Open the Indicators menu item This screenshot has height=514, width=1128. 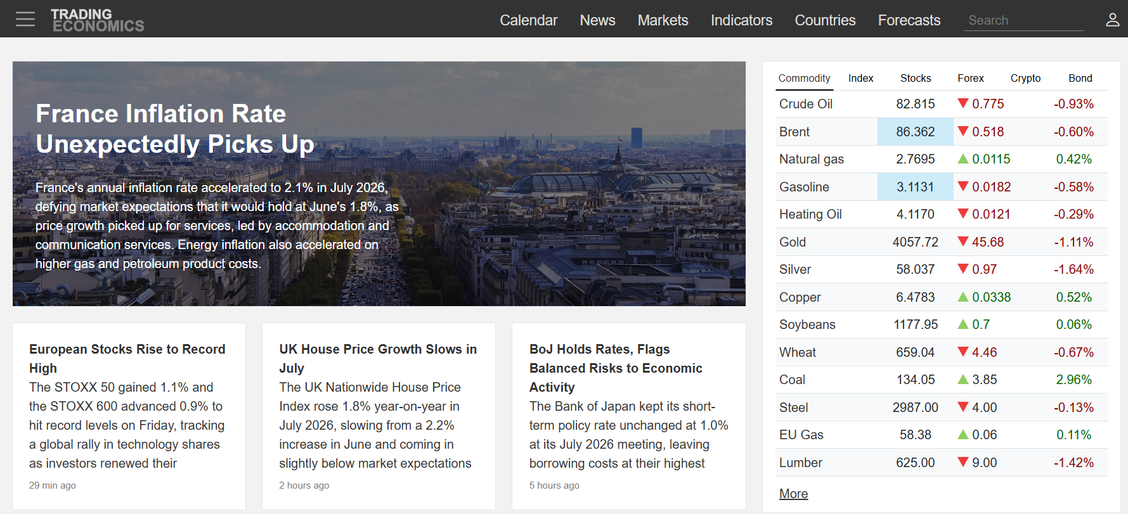pos(741,20)
